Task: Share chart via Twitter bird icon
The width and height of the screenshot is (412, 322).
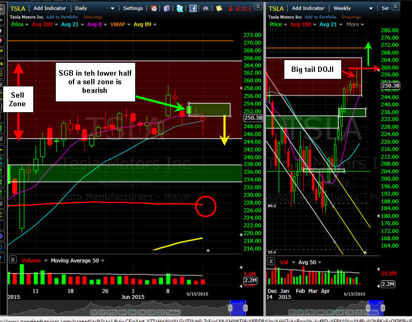Action: pos(180,9)
